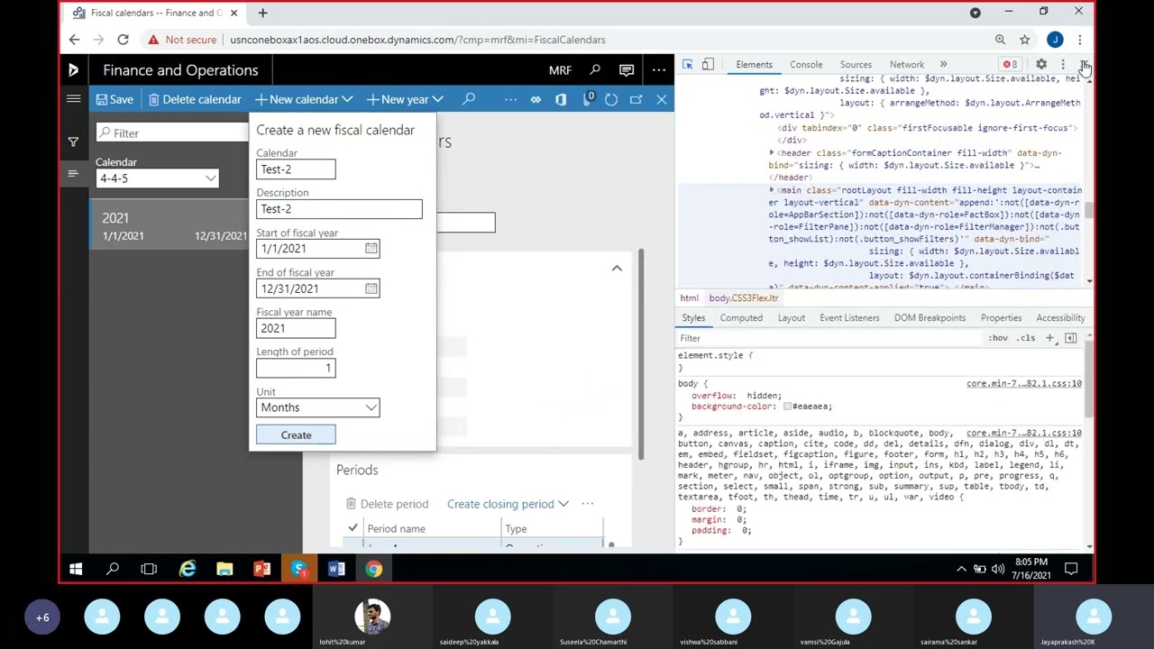Expand the main rootLayout element node
Screen dimensions: 1154x649
click(x=772, y=190)
